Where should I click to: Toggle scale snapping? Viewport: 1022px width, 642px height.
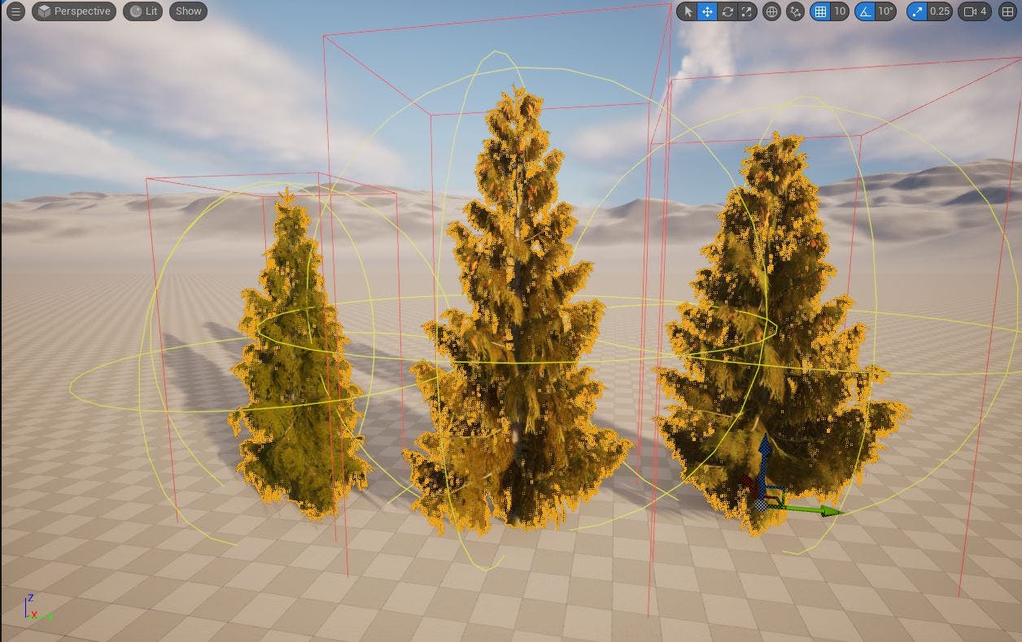click(917, 11)
